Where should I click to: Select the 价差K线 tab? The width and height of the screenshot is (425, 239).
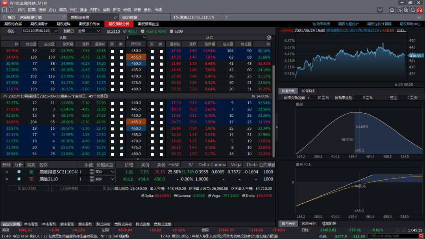tap(308, 91)
